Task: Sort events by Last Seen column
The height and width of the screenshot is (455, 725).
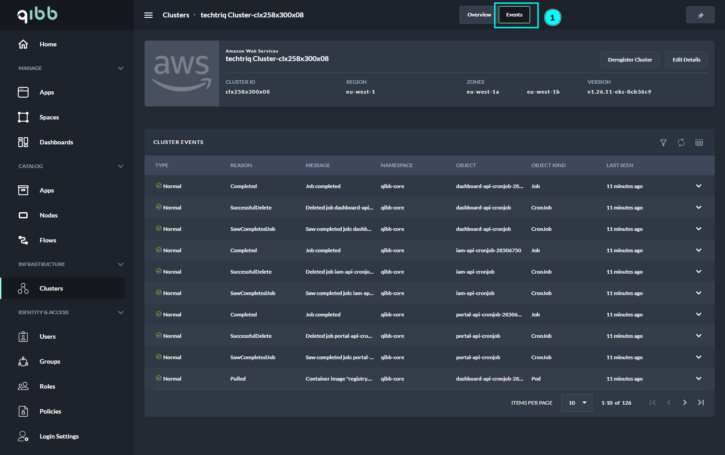Action: click(x=619, y=165)
